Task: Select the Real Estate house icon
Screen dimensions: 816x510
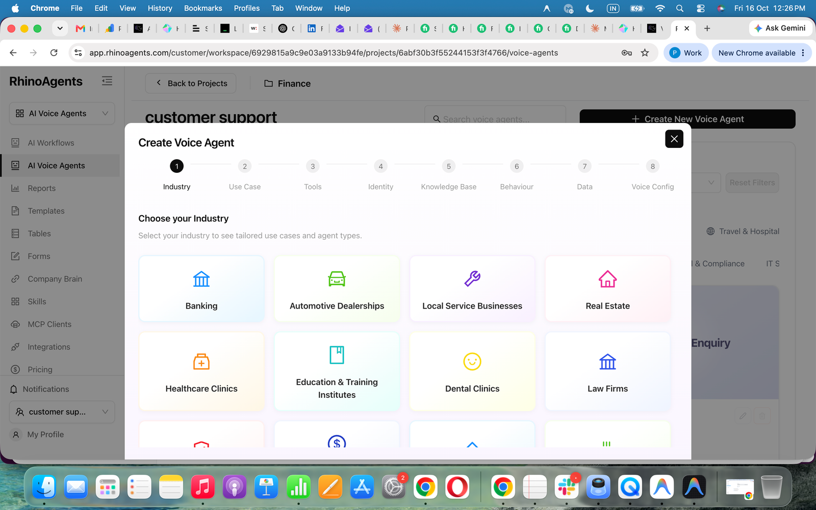Action: 607,279
